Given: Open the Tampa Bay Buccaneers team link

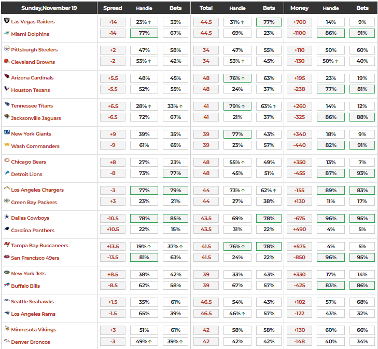Looking at the screenshot, I should coord(39,245).
